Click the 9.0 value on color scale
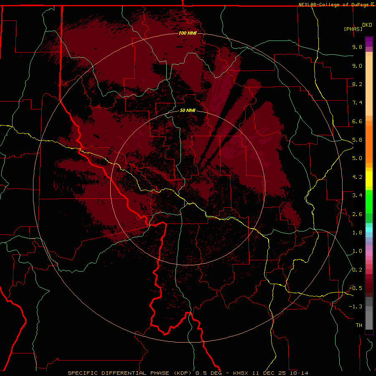The height and width of the screenshot is (376, 376). coord(357,66)
